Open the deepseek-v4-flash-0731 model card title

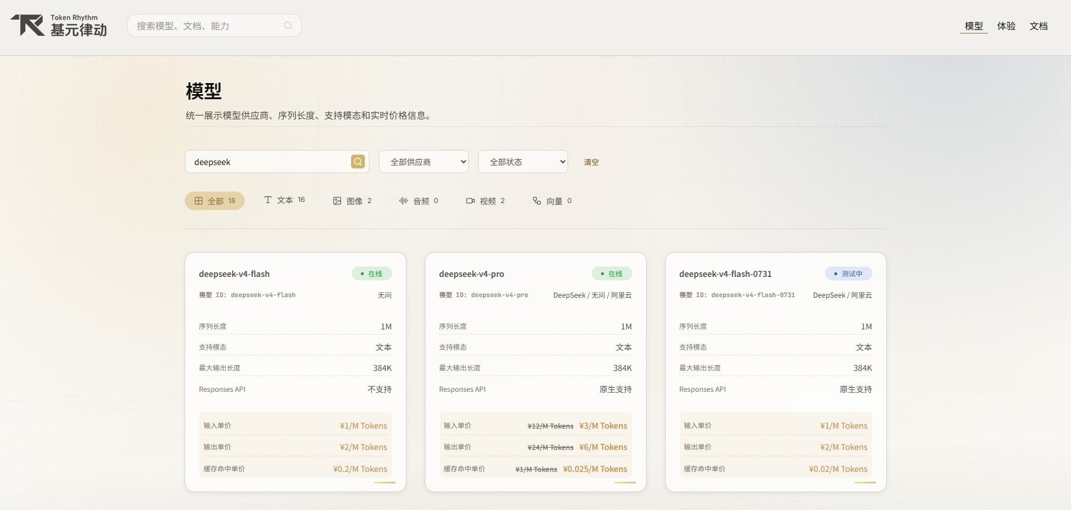click(x=726, y=274)
